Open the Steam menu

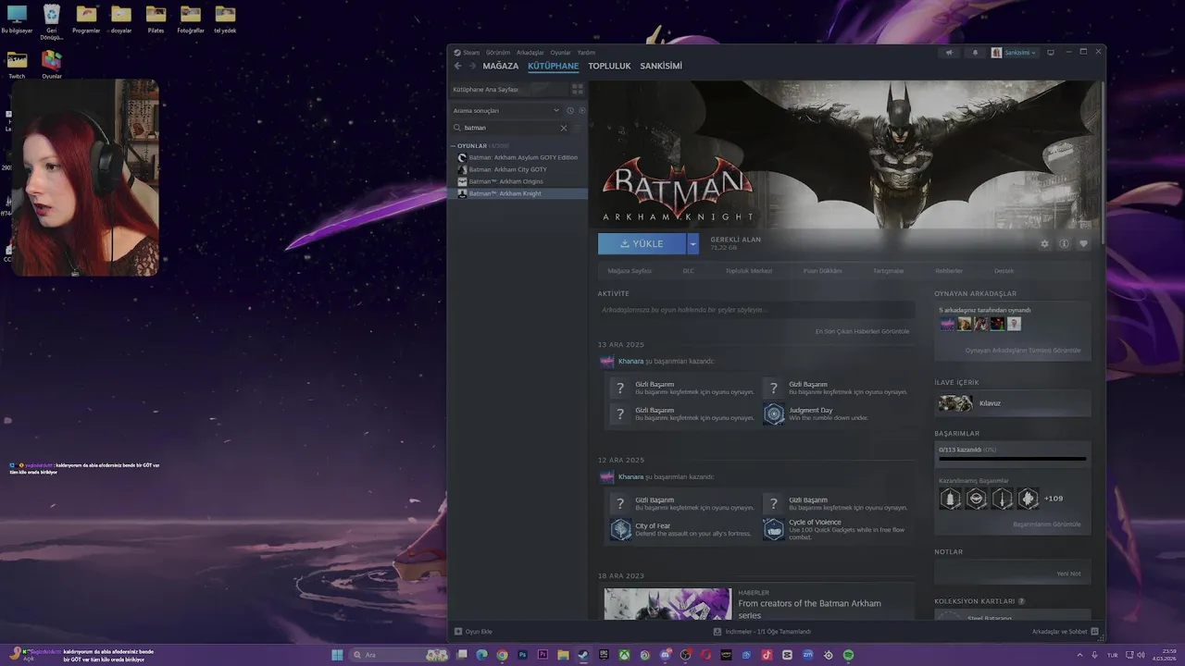pos(471,53)
